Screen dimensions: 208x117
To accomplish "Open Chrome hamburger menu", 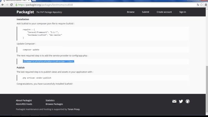I will click(206, 5).
